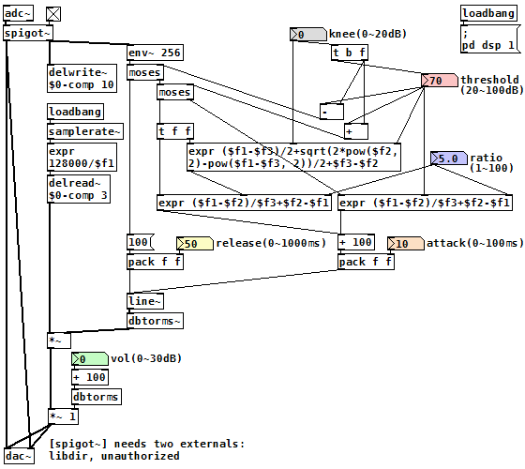Click the attack number box showing 10

(406, 244)
